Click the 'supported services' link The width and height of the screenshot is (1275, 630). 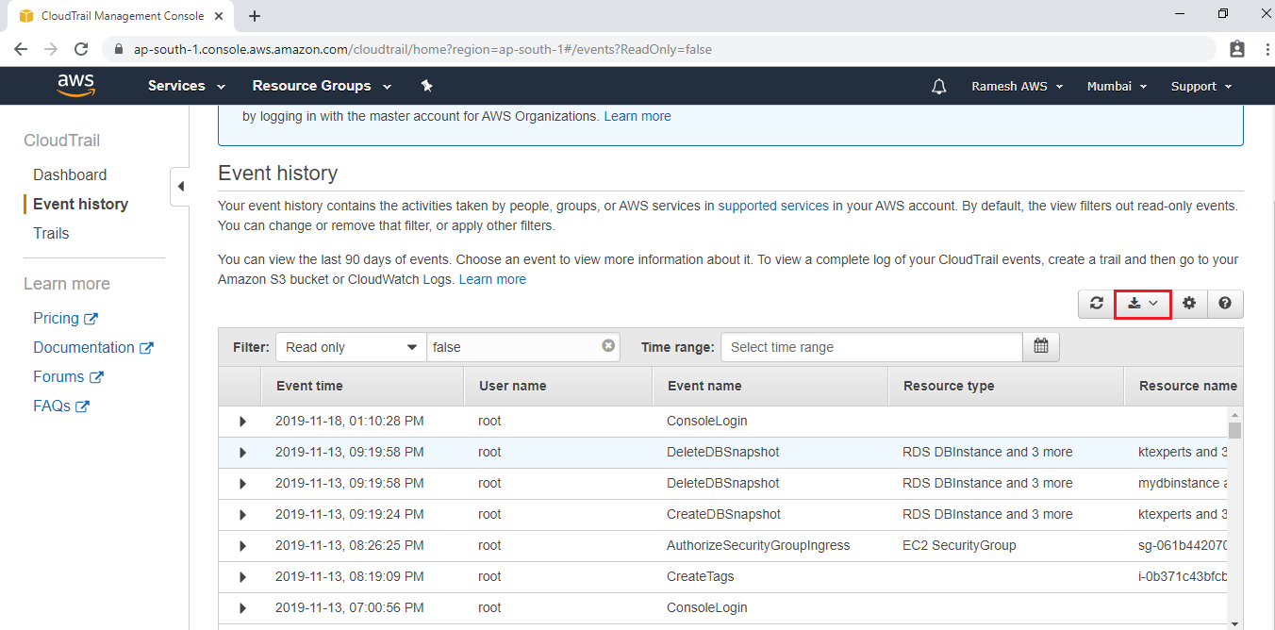tap(773, 206)
